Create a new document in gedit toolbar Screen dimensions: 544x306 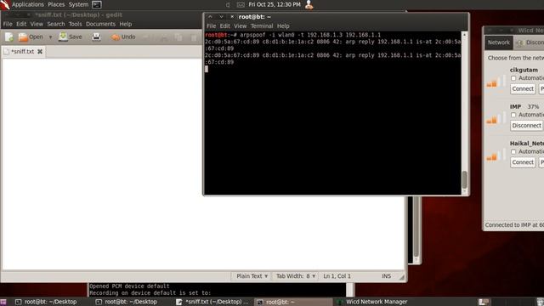[9, 37]
